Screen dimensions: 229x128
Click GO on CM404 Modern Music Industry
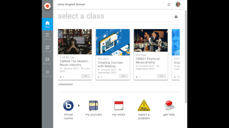click(86, 76)
